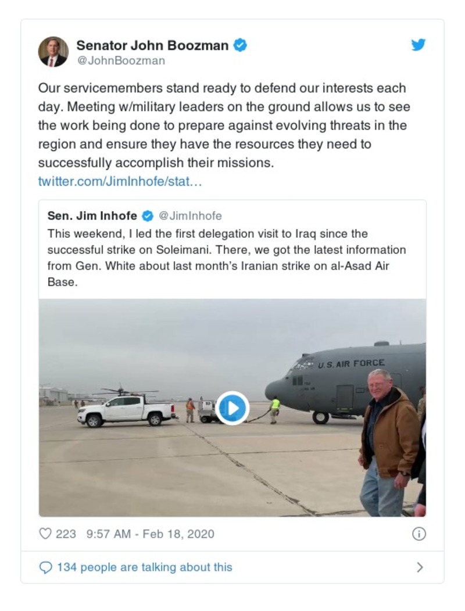
Task: Open the Senator John Boozman display name
Action: pos(152,45)
